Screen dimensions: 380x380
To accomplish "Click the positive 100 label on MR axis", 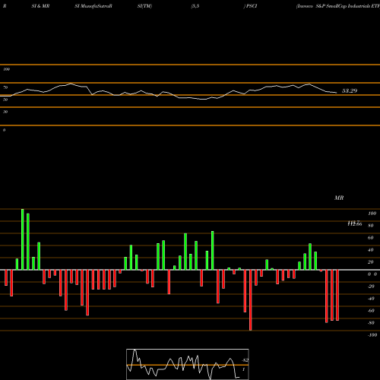I will click(372, 214).
